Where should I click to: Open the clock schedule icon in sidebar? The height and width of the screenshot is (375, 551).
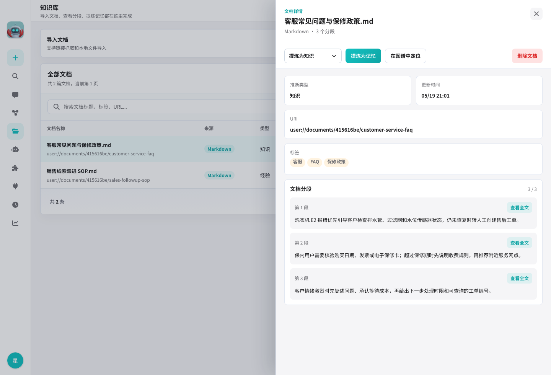15,205
